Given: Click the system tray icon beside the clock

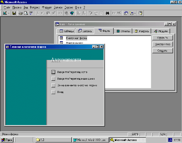Looking at the screenshot, I should click(x=170, y=140).
